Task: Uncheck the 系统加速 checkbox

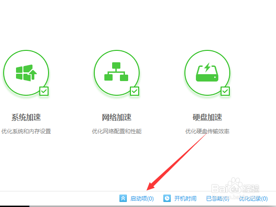Action: pyautogui.click(x=44, y=91)
